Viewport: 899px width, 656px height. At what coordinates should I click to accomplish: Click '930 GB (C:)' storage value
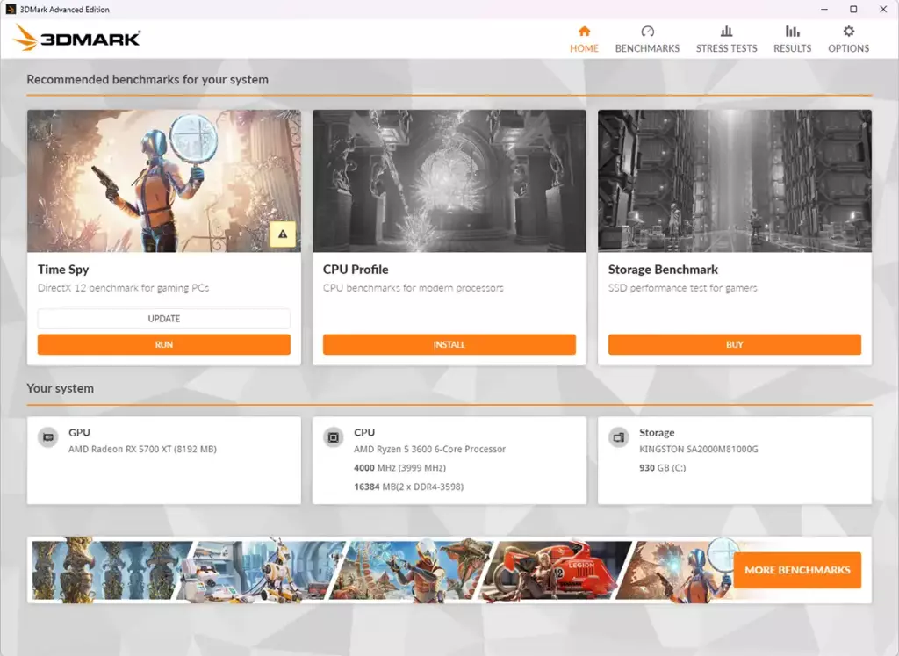[x=662, y=468]
